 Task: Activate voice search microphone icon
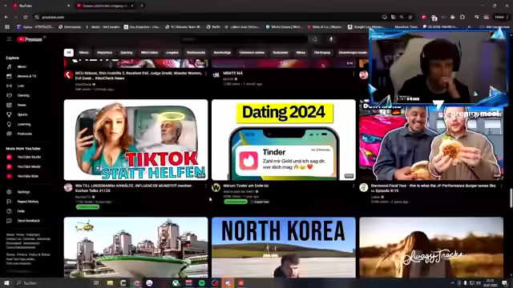[331, 39]
